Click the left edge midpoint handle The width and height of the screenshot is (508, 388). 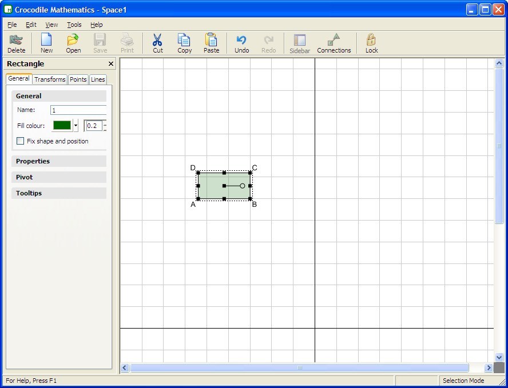tap(199, 186)
